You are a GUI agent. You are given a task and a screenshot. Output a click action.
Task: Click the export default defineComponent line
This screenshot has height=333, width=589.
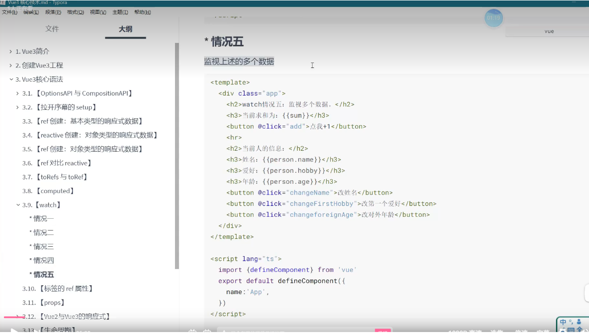(281, 281)
